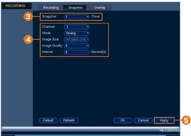Viewport: 191px width, 136px height.
Task: Click RECORDING text in the bottom bar
Action: pyautogui.click(x=169, y=131)
